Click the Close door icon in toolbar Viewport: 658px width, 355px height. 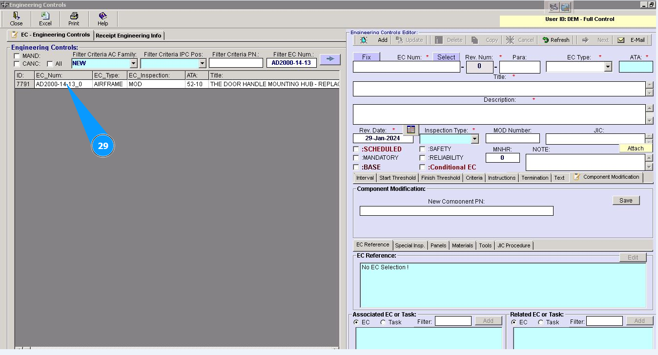pyautogui.click(x=16, y=16)
